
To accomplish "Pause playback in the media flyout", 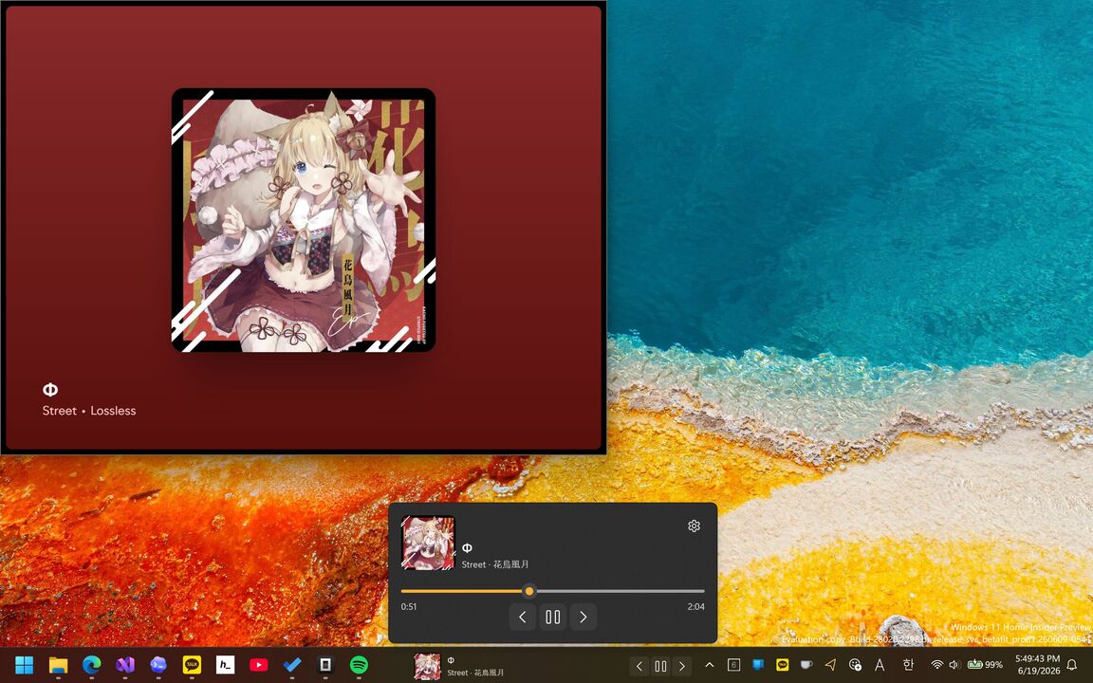I will pos(553,617).
